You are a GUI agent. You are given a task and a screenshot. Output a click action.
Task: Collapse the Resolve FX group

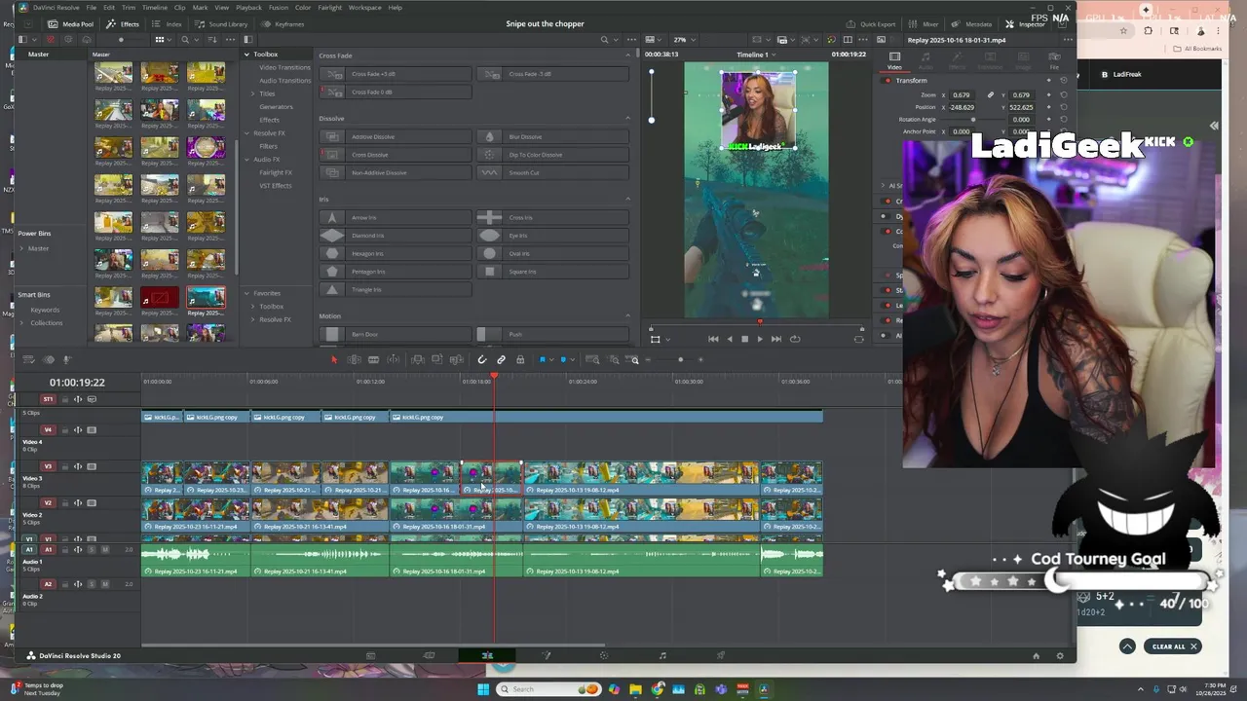(246, 133)
